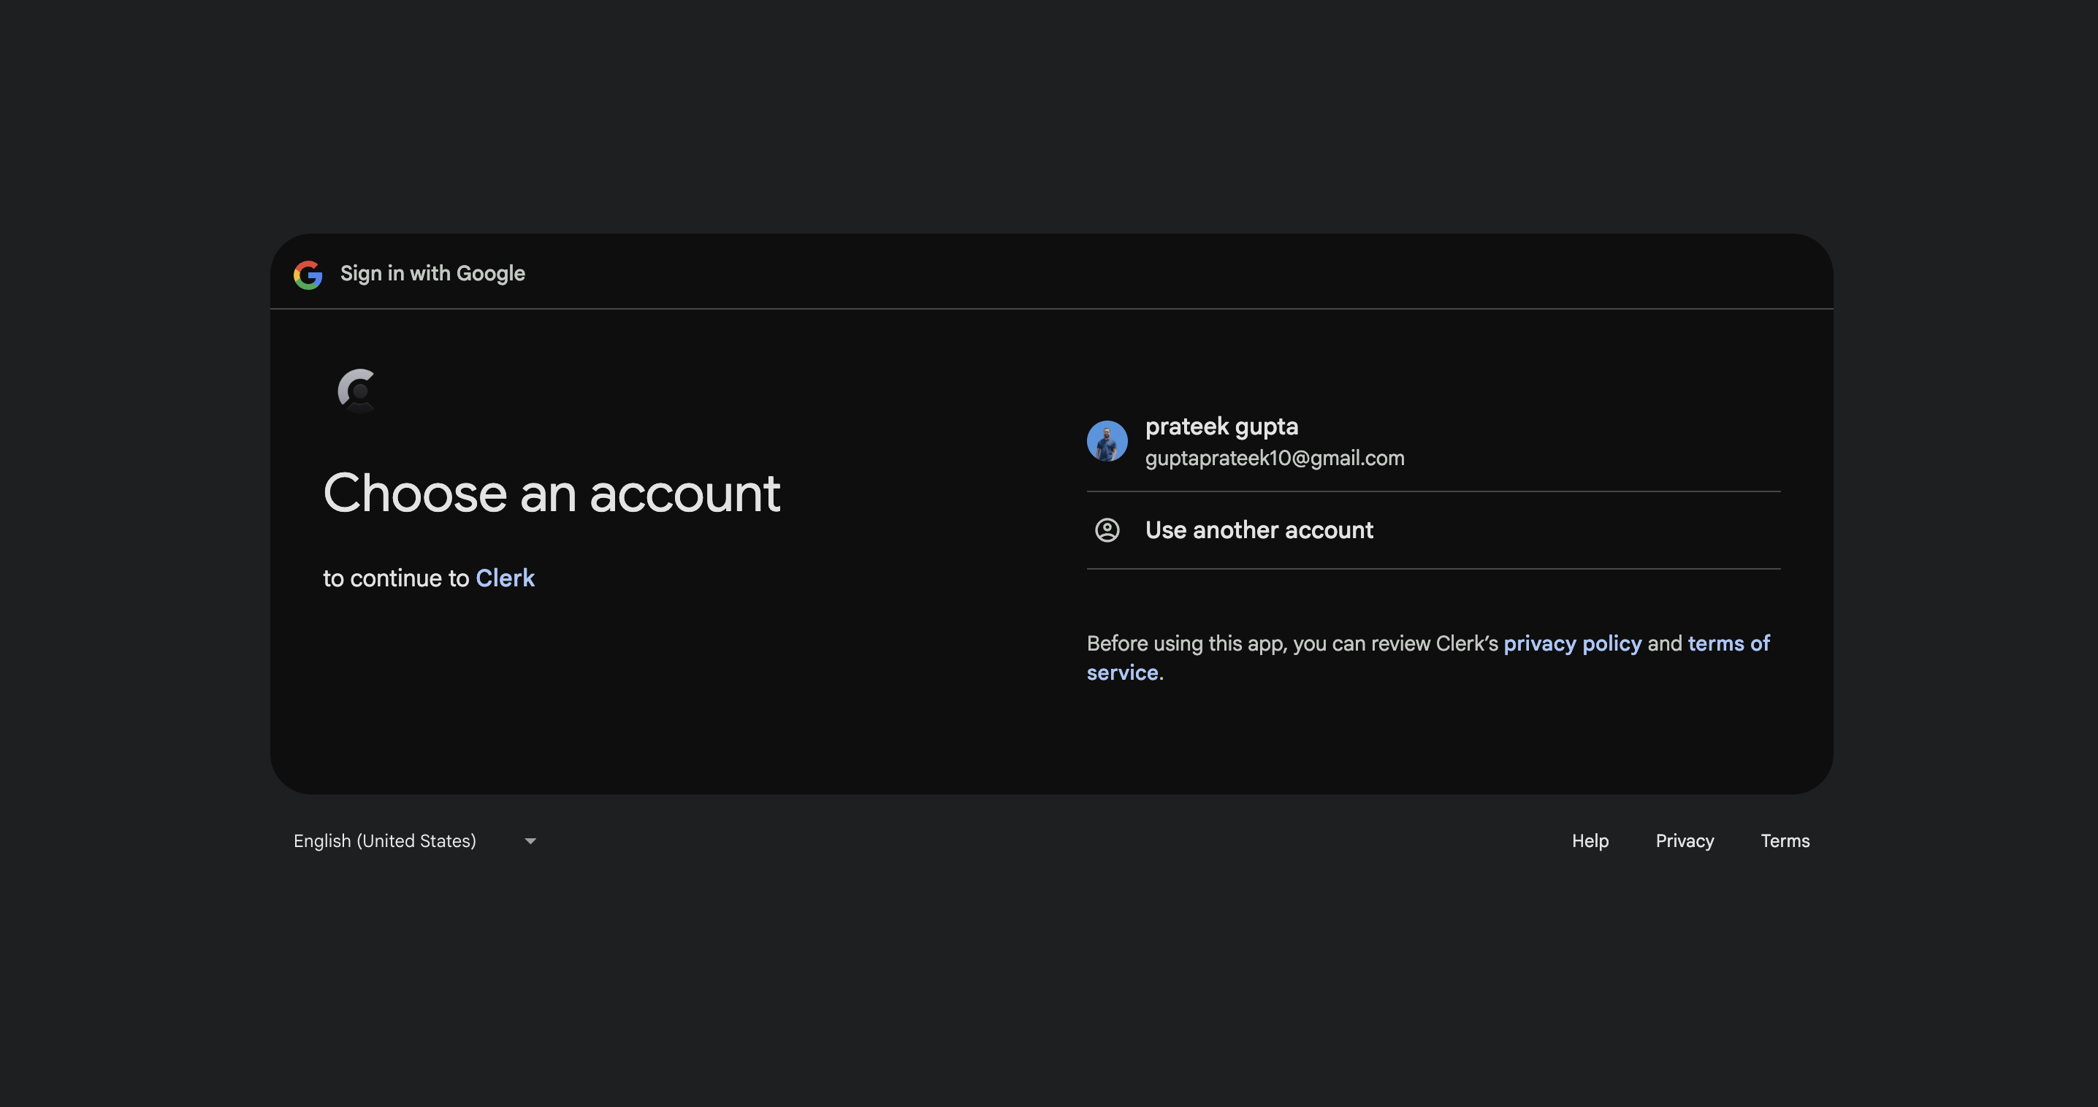Click the Sign in with Google header text

pyautogui.click(x=432, y=274)
